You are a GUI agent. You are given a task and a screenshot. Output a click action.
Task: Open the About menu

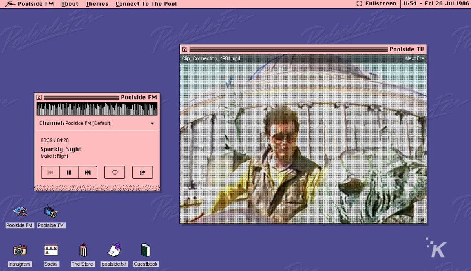(x=69, y=4)
